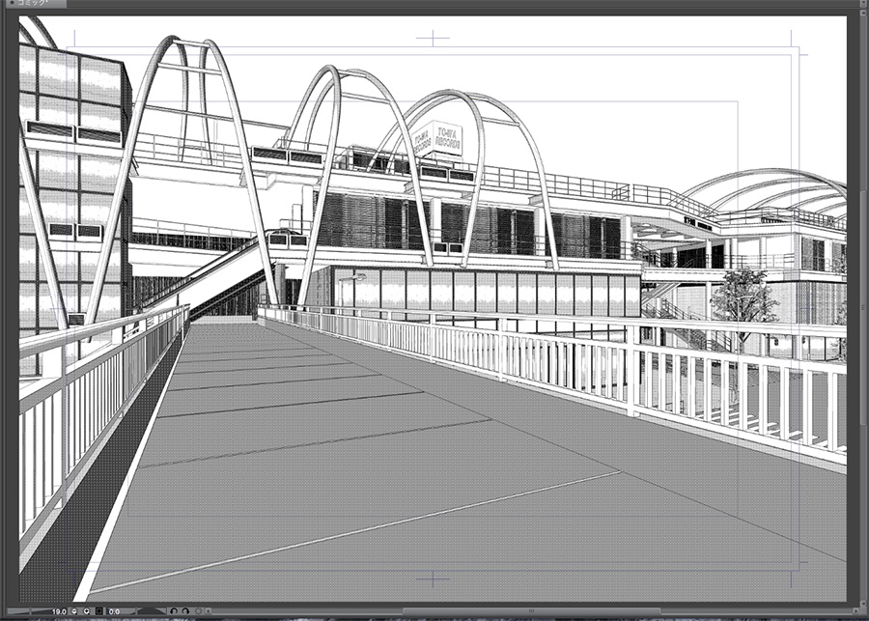Click the fit-to-screen square icon

coord(99,611)
